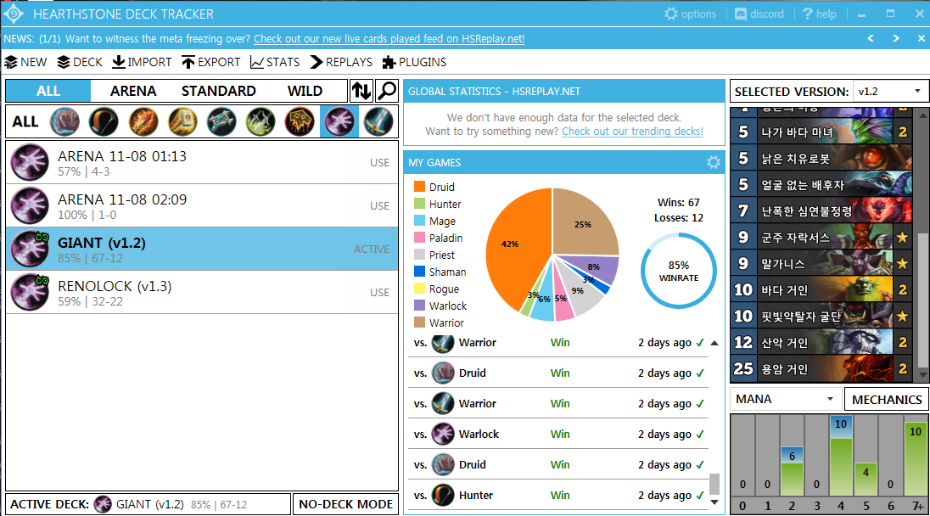Click the RENOLOCK deck Warlock icon

click(30, 293)
